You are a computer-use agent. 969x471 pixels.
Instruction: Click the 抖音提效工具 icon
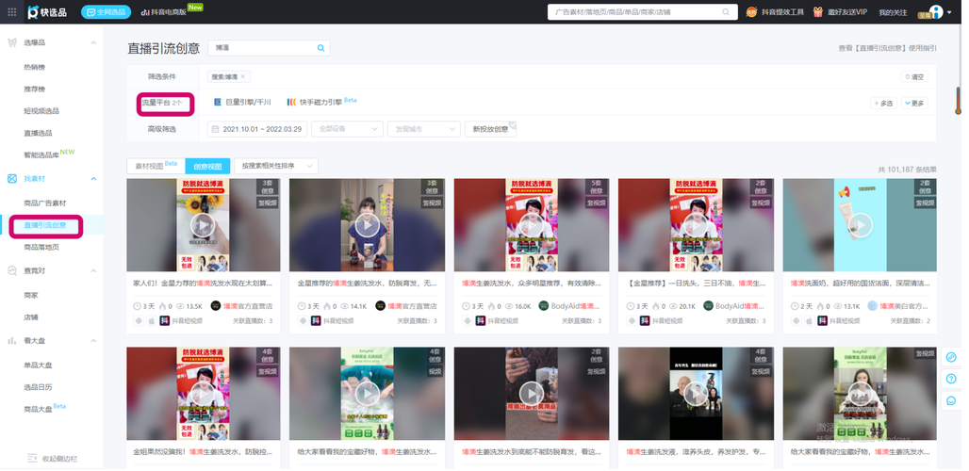coord(751,11)
